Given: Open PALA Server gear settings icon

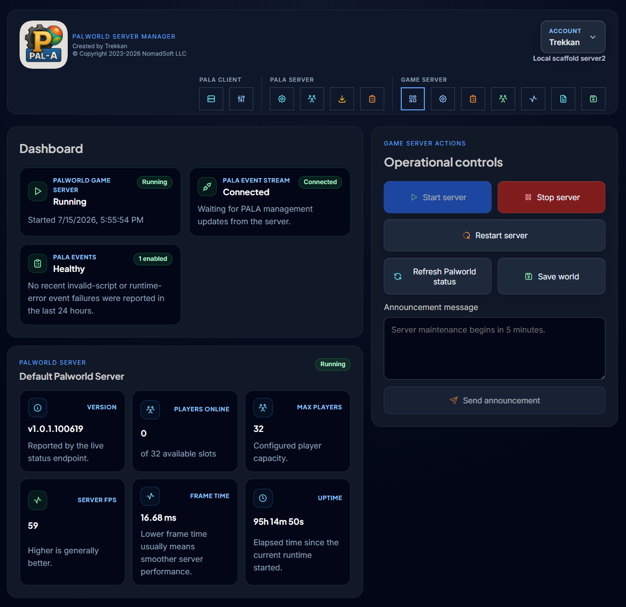Looking at the screenshot, I should (x=282, y=99).
